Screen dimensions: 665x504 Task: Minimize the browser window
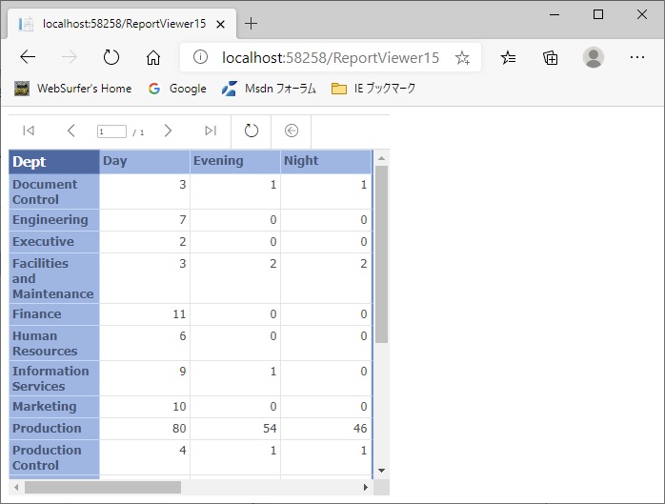tap(554, 14)
